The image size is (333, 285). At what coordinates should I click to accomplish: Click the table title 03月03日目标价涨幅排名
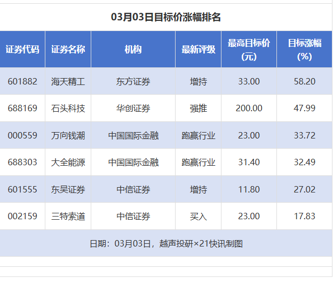point(166,17)
